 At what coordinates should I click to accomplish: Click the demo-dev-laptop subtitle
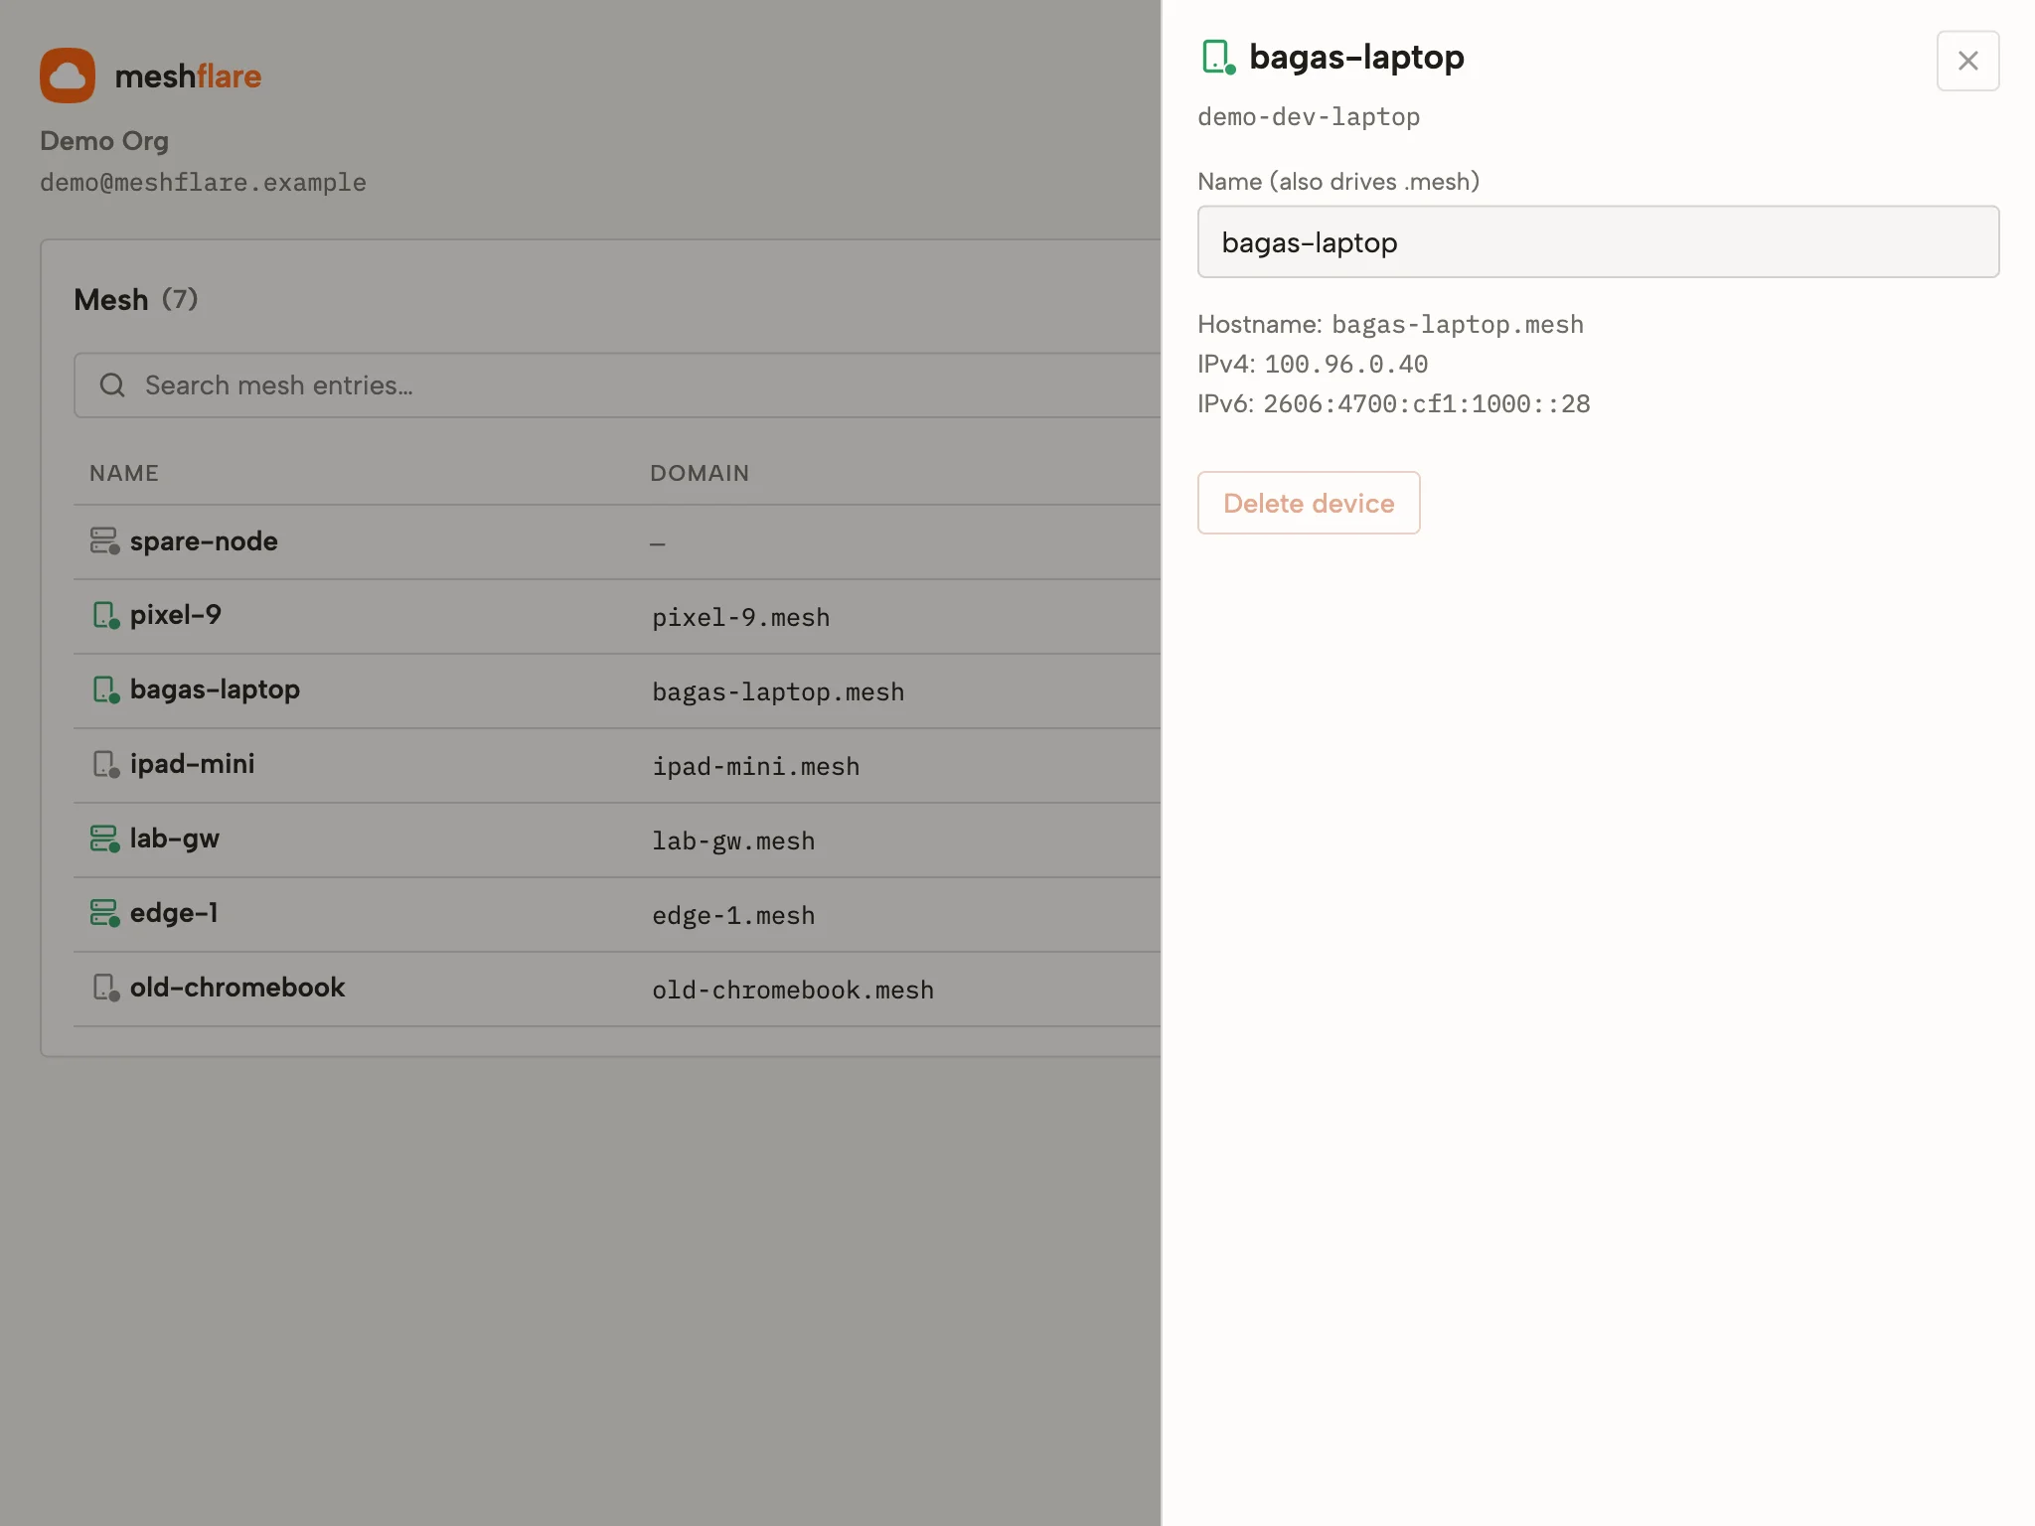click(1309, 117)
